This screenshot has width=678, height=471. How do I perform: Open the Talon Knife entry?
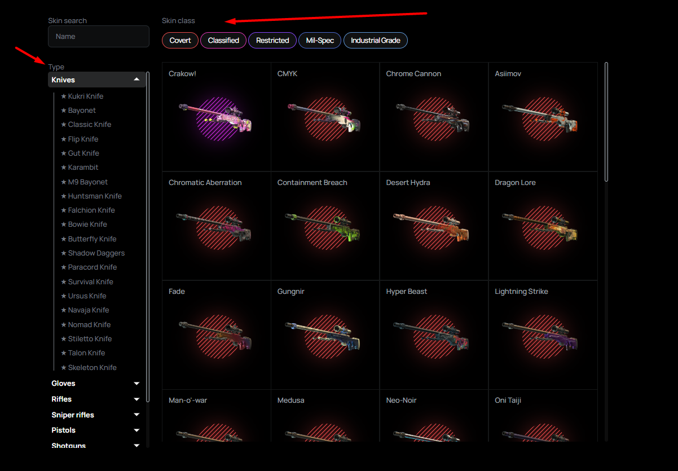(x=83, y=353)
